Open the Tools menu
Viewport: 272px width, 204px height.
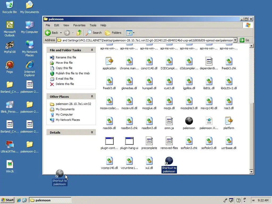93,25
